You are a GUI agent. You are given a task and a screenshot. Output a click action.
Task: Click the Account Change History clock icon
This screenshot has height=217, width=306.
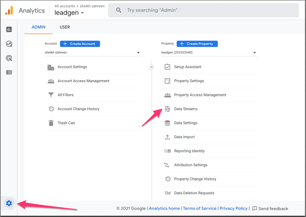click(x=51, y=109)
